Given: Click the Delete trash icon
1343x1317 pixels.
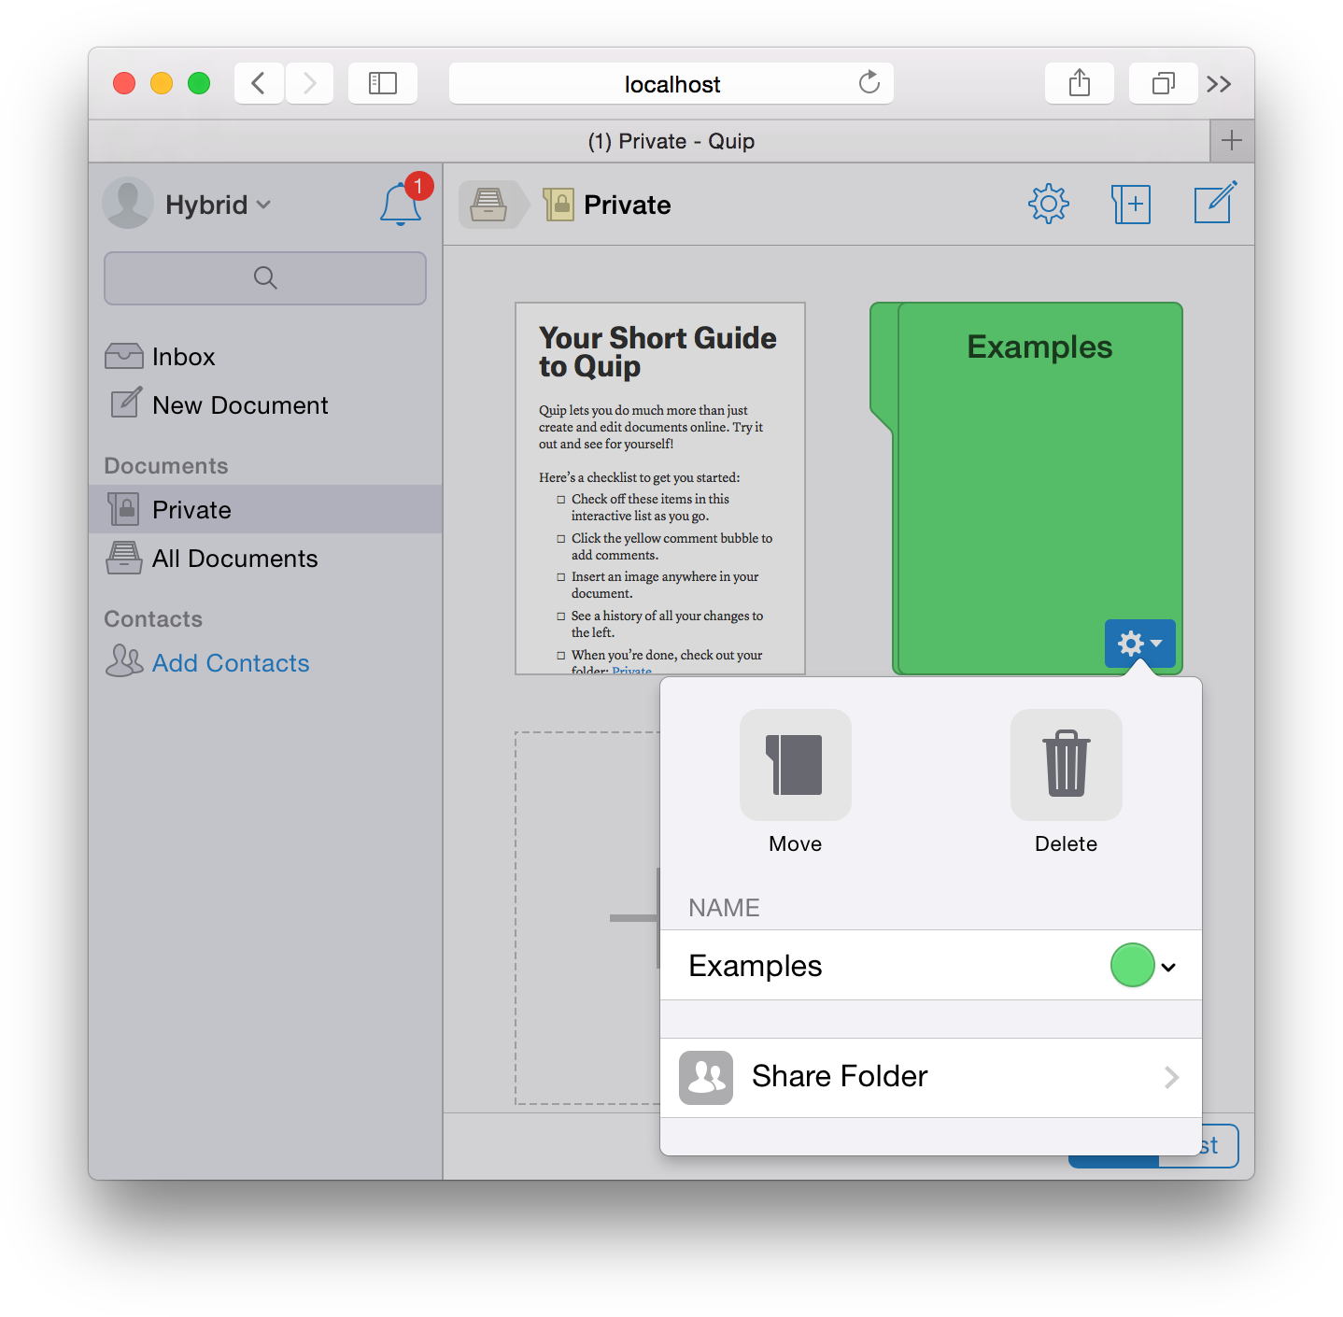Looking at the screenshot, I should click(1066, 765).
